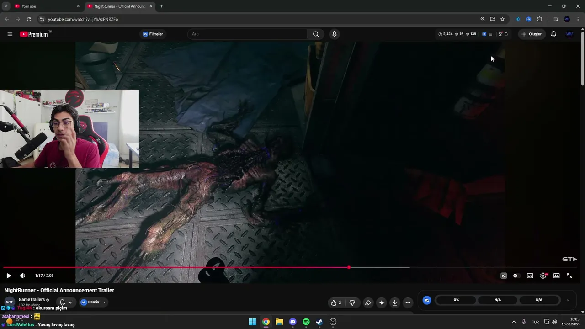Download the video
The width and height of the screenshot is (585, 329).
point(395,302)
